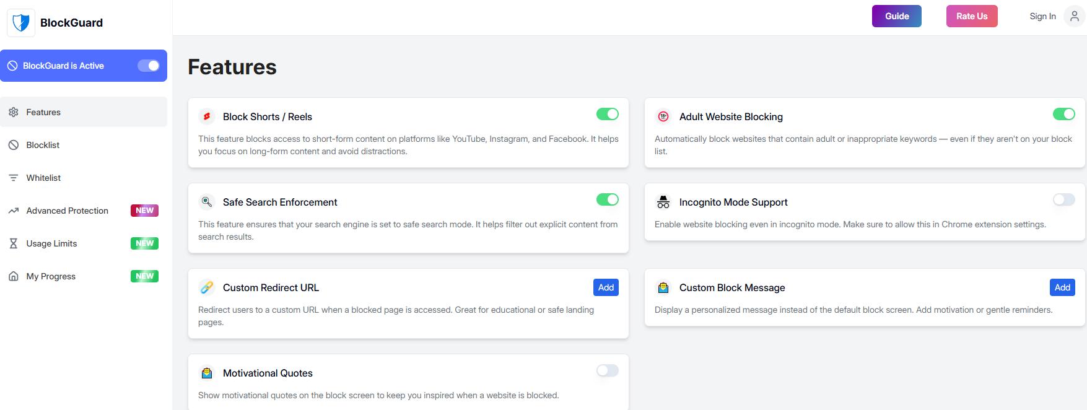This screenshot has height=410, width=1087.
Task: Click the description starting 'Show motivational quotes on the block screen'
Action: [378, 395]
